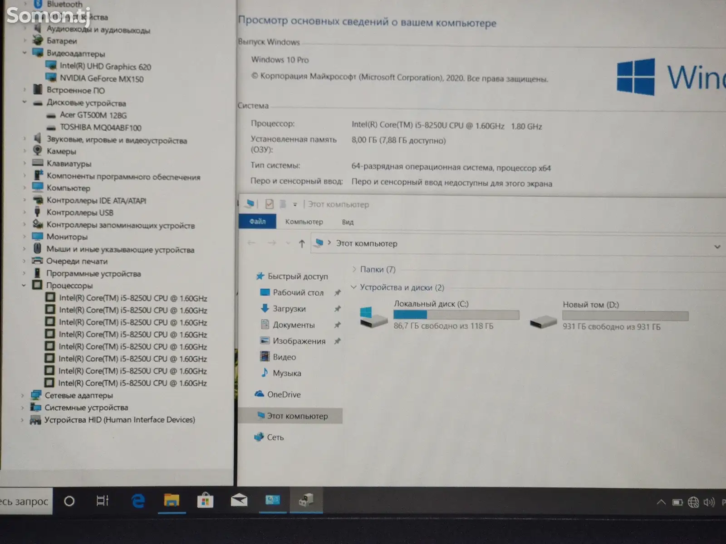Launch Microsoft Edge from taskbar
Viewport: 726px width, 544px height.
tap(138, 501)
